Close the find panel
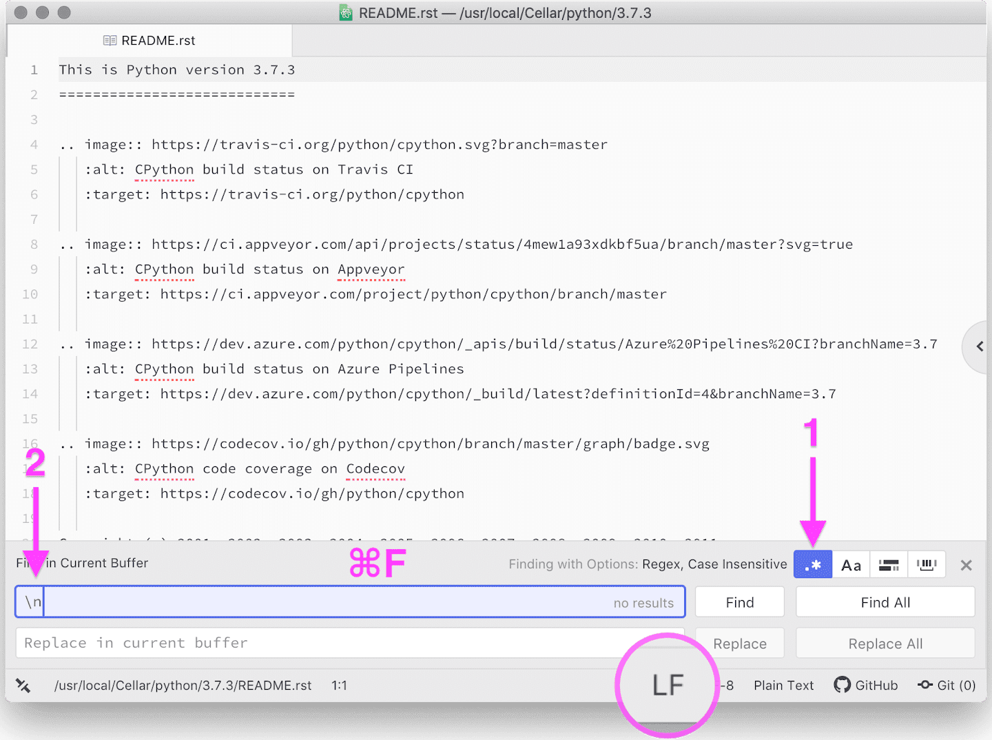 tap(966, 565)
